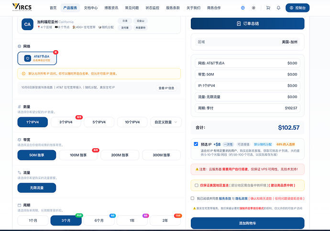Click the 旧金山 region tag
Screen dimensions: 330x231
click(141, 21)
